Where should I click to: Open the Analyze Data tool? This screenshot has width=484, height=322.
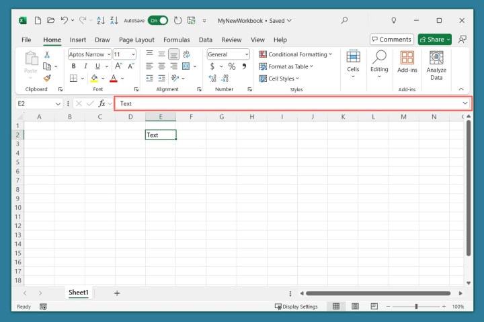(436, 65)
